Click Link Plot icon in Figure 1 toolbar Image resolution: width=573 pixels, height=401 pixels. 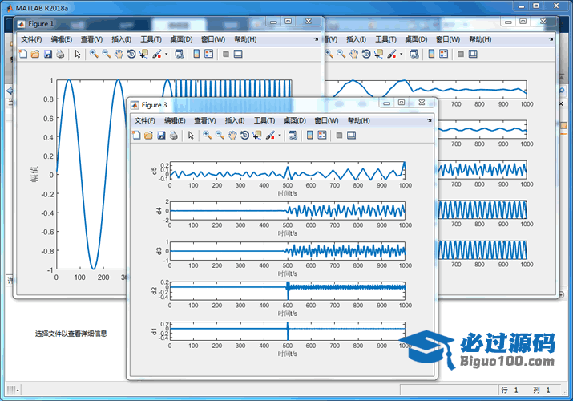click(x=180, y=54)
